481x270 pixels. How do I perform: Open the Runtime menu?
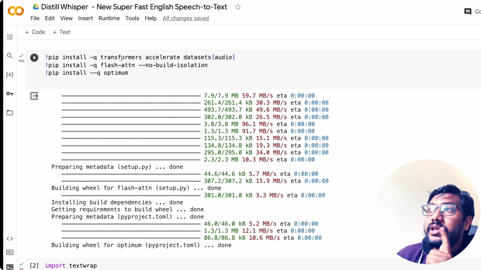coord(109,18)
